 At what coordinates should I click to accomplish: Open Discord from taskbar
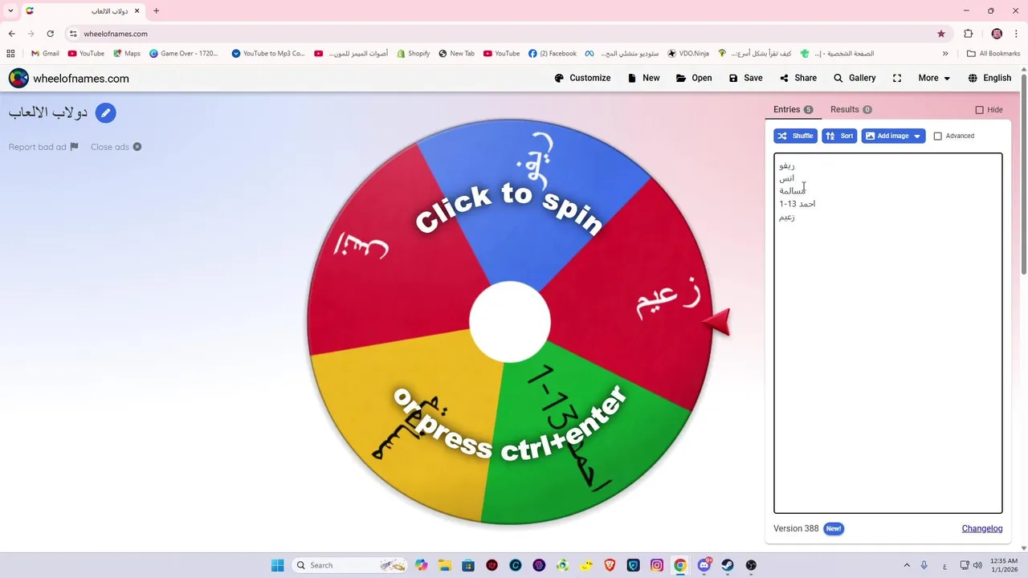(704, 565)
